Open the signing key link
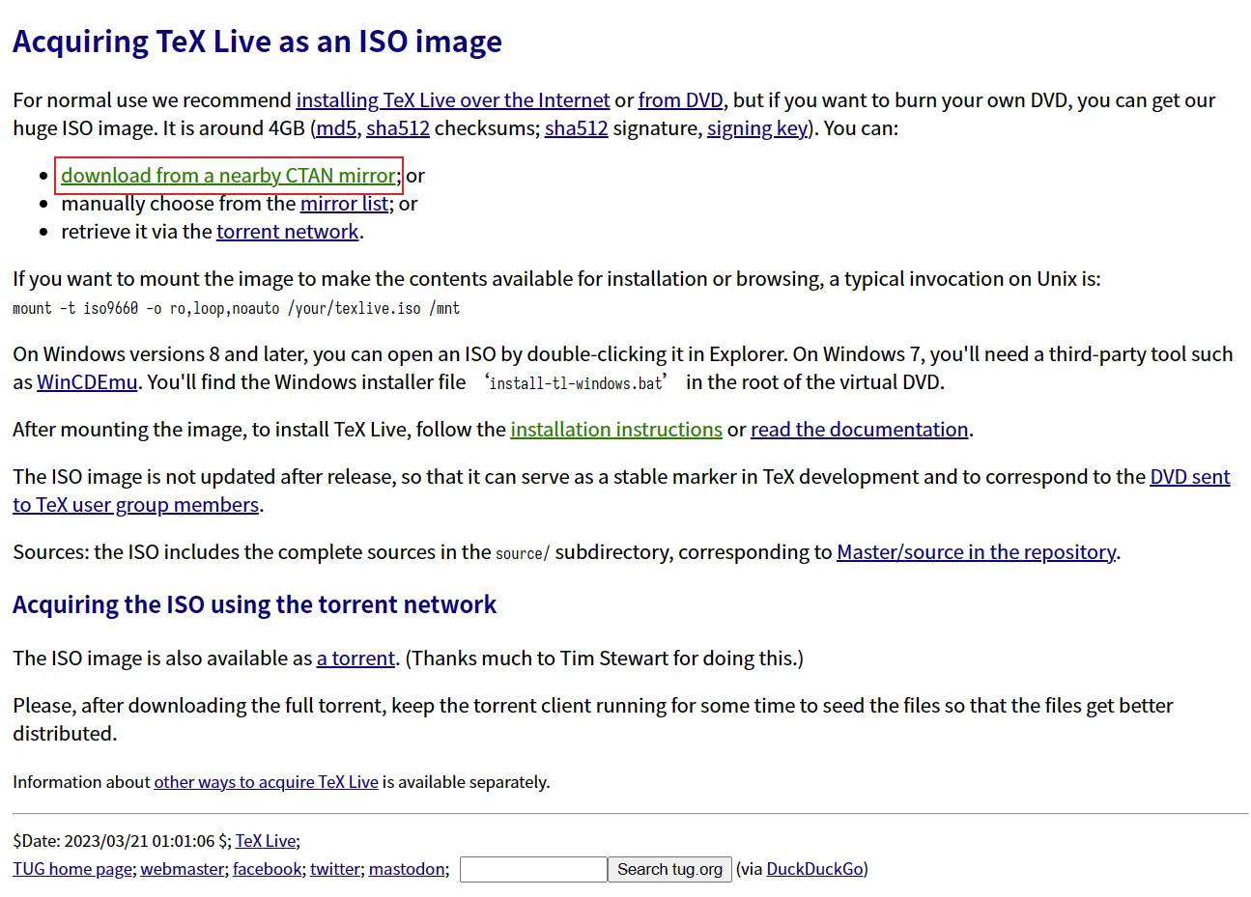This screenshot has height=897, width=1251. pos(757,128)
